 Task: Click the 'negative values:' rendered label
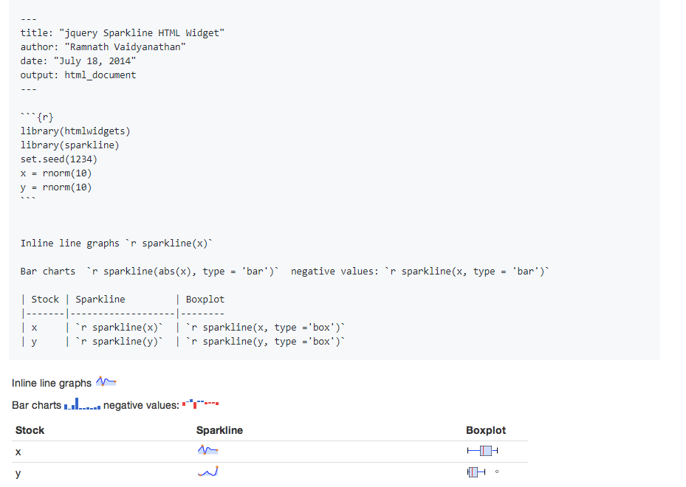[x=141, y=405]
